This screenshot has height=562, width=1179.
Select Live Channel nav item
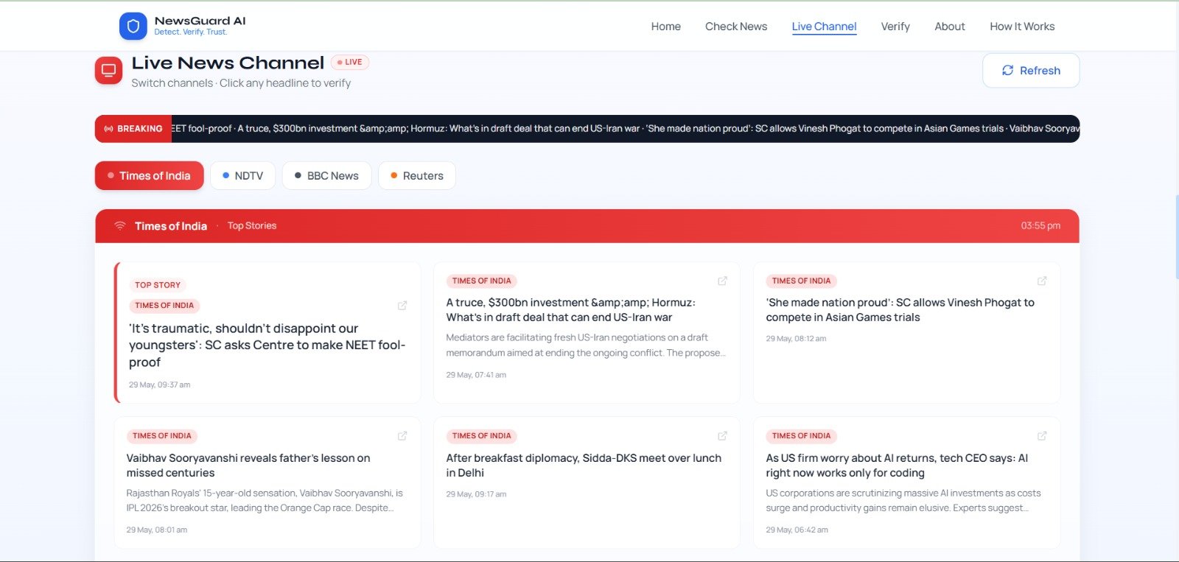824,27
